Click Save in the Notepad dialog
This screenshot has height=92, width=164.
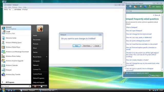[x=77, y=46]
